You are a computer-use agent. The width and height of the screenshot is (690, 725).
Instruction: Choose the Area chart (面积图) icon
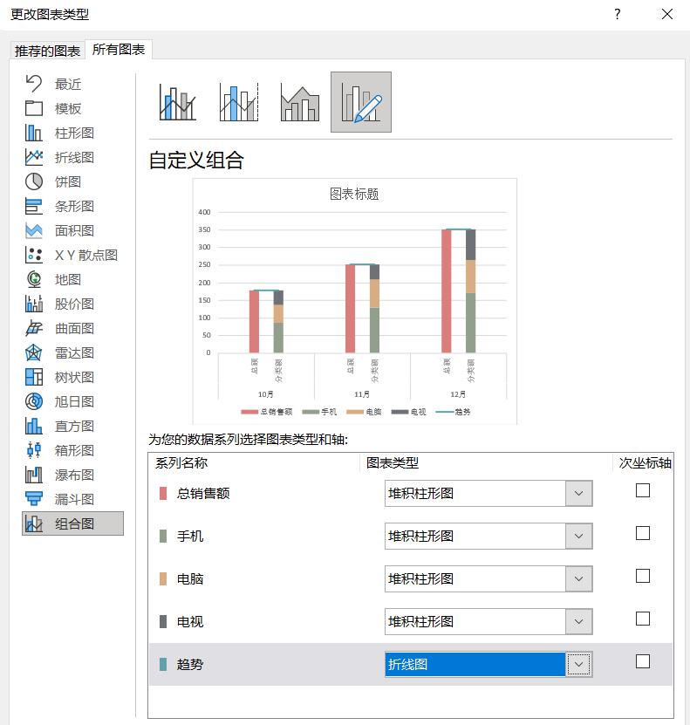(34, 230)
